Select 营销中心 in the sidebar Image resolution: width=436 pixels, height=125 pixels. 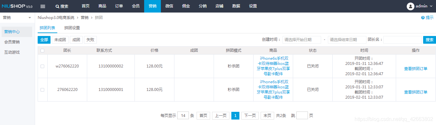click(x=17, y=32)
